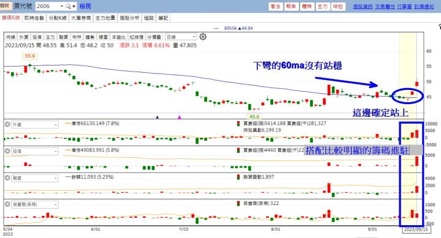The image size is (441, 238).
Task: Click the 40.6 low price label
Action: (254, 116)
